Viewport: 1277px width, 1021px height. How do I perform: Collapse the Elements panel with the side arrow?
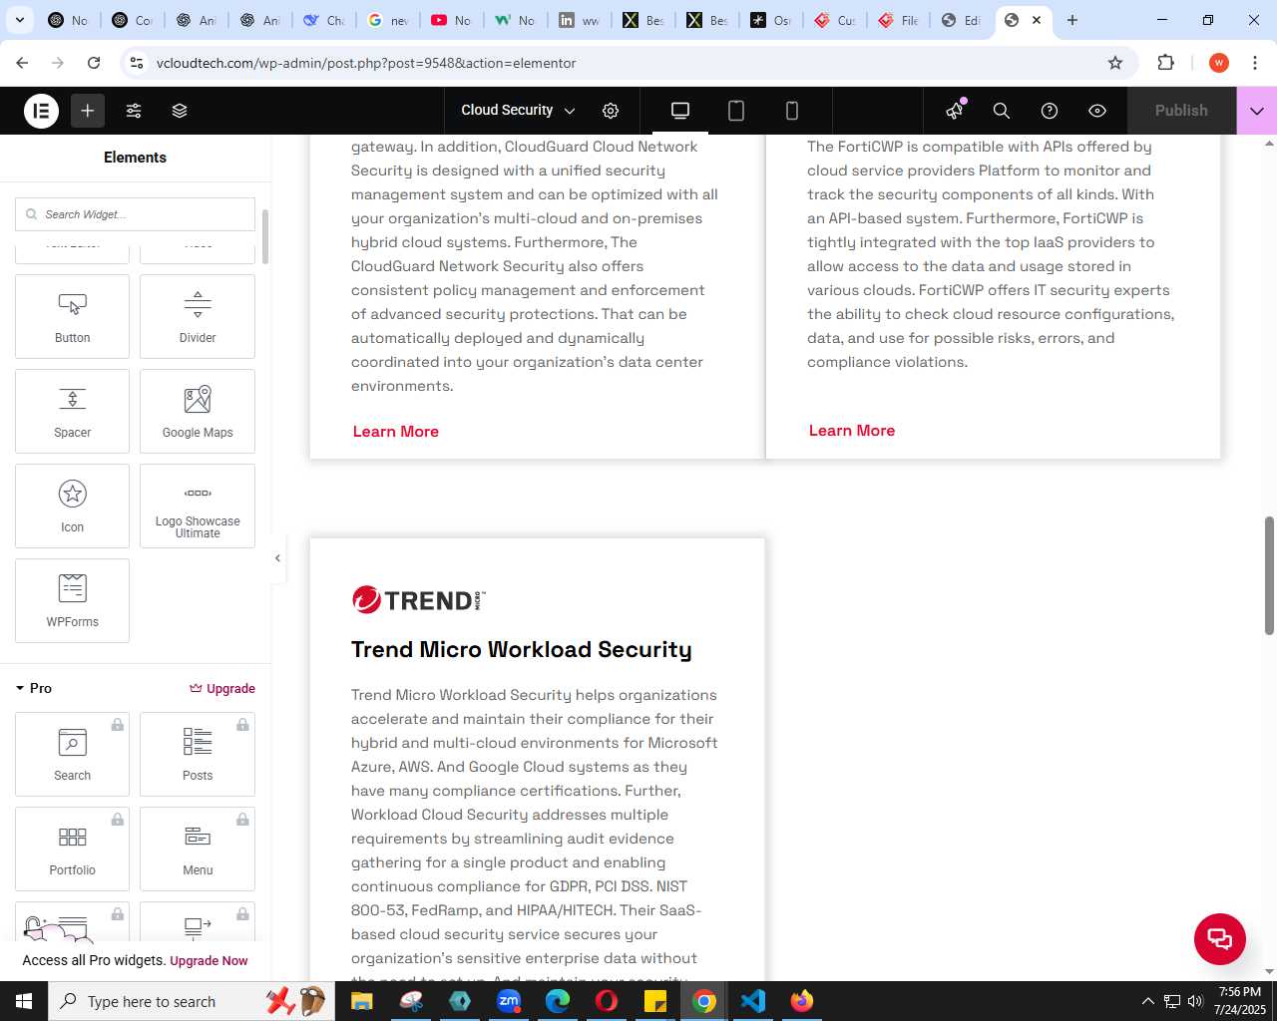click(277, 558)
